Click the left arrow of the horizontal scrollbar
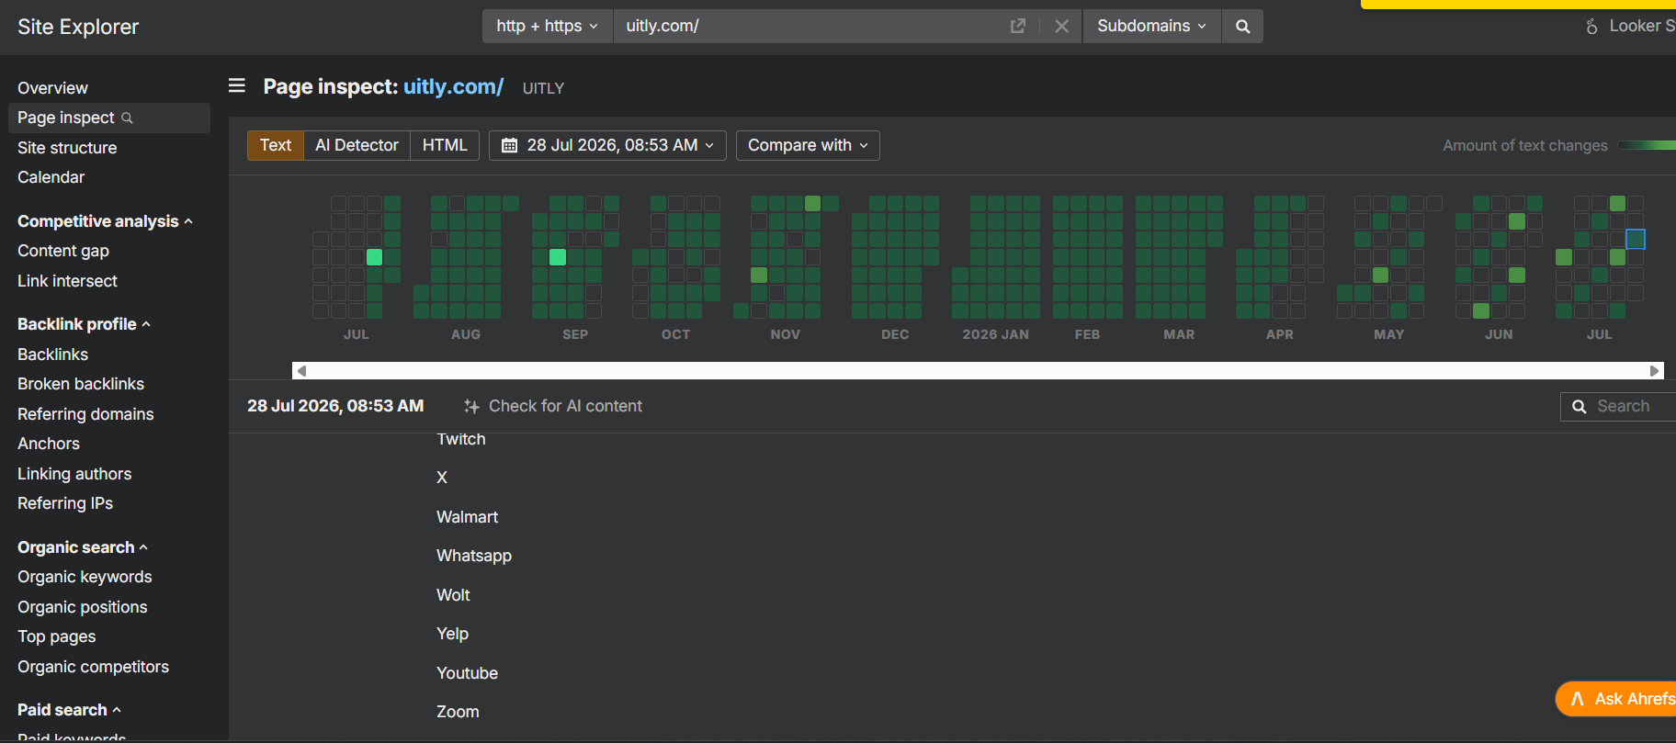This screenshot has width=1676, height=743. pos(301,370)
